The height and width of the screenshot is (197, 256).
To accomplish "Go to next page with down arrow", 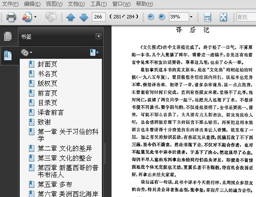I will (83, 17).
